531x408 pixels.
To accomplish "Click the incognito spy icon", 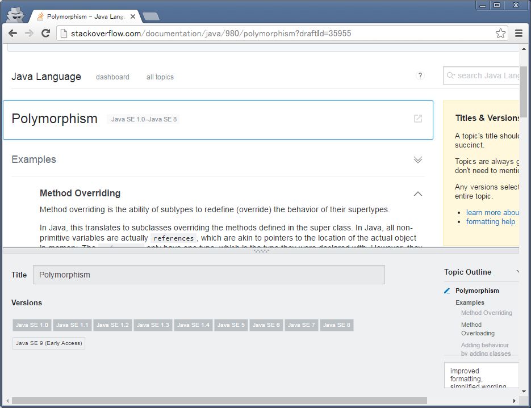I will click(15, 15).
